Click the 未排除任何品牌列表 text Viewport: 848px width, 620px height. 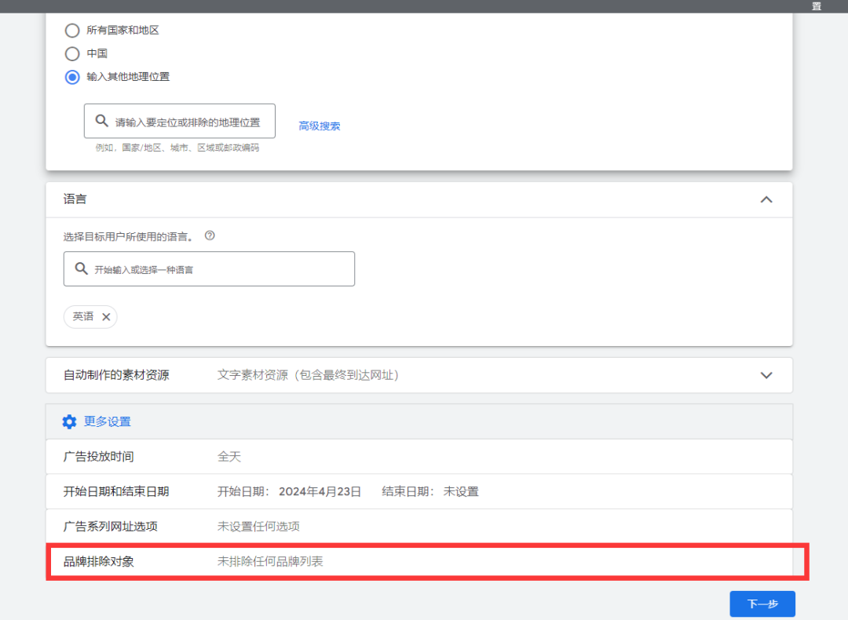click(x=270, y=562)
